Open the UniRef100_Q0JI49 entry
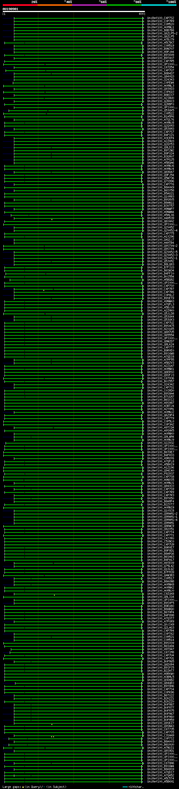This screenshot has width=179, height=789. [161, 624]
